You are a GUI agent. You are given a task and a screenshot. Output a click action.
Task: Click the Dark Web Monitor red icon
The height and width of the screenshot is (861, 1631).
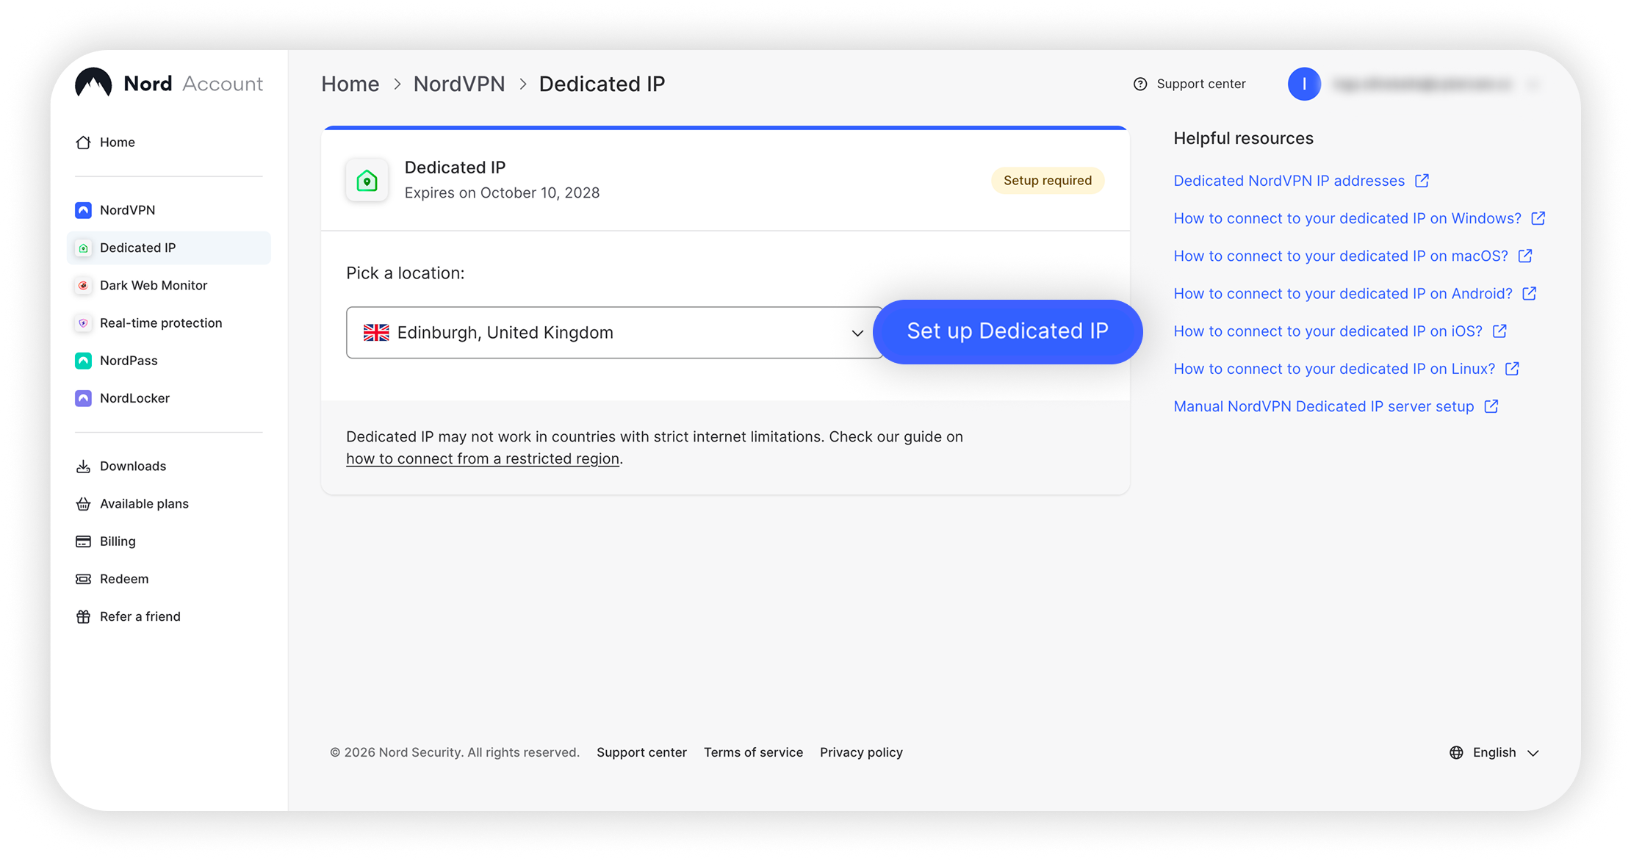[x=83, y=285]
